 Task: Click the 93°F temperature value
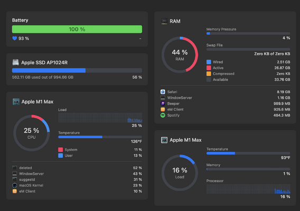pos(285,158)
